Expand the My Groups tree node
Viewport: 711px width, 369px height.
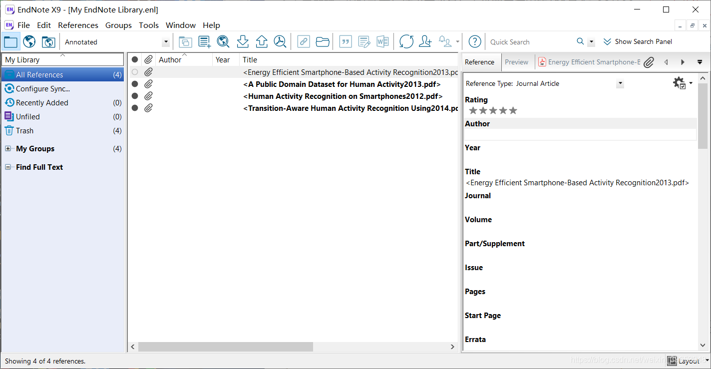click(x=8, y=149)
